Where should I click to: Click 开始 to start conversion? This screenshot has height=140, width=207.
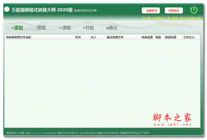coord(88,28)
